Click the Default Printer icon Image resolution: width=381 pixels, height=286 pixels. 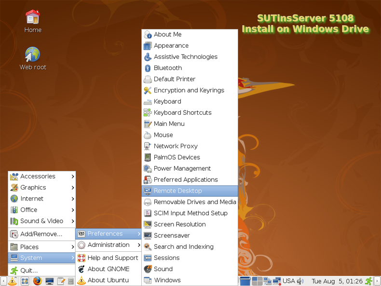[148, 79]
